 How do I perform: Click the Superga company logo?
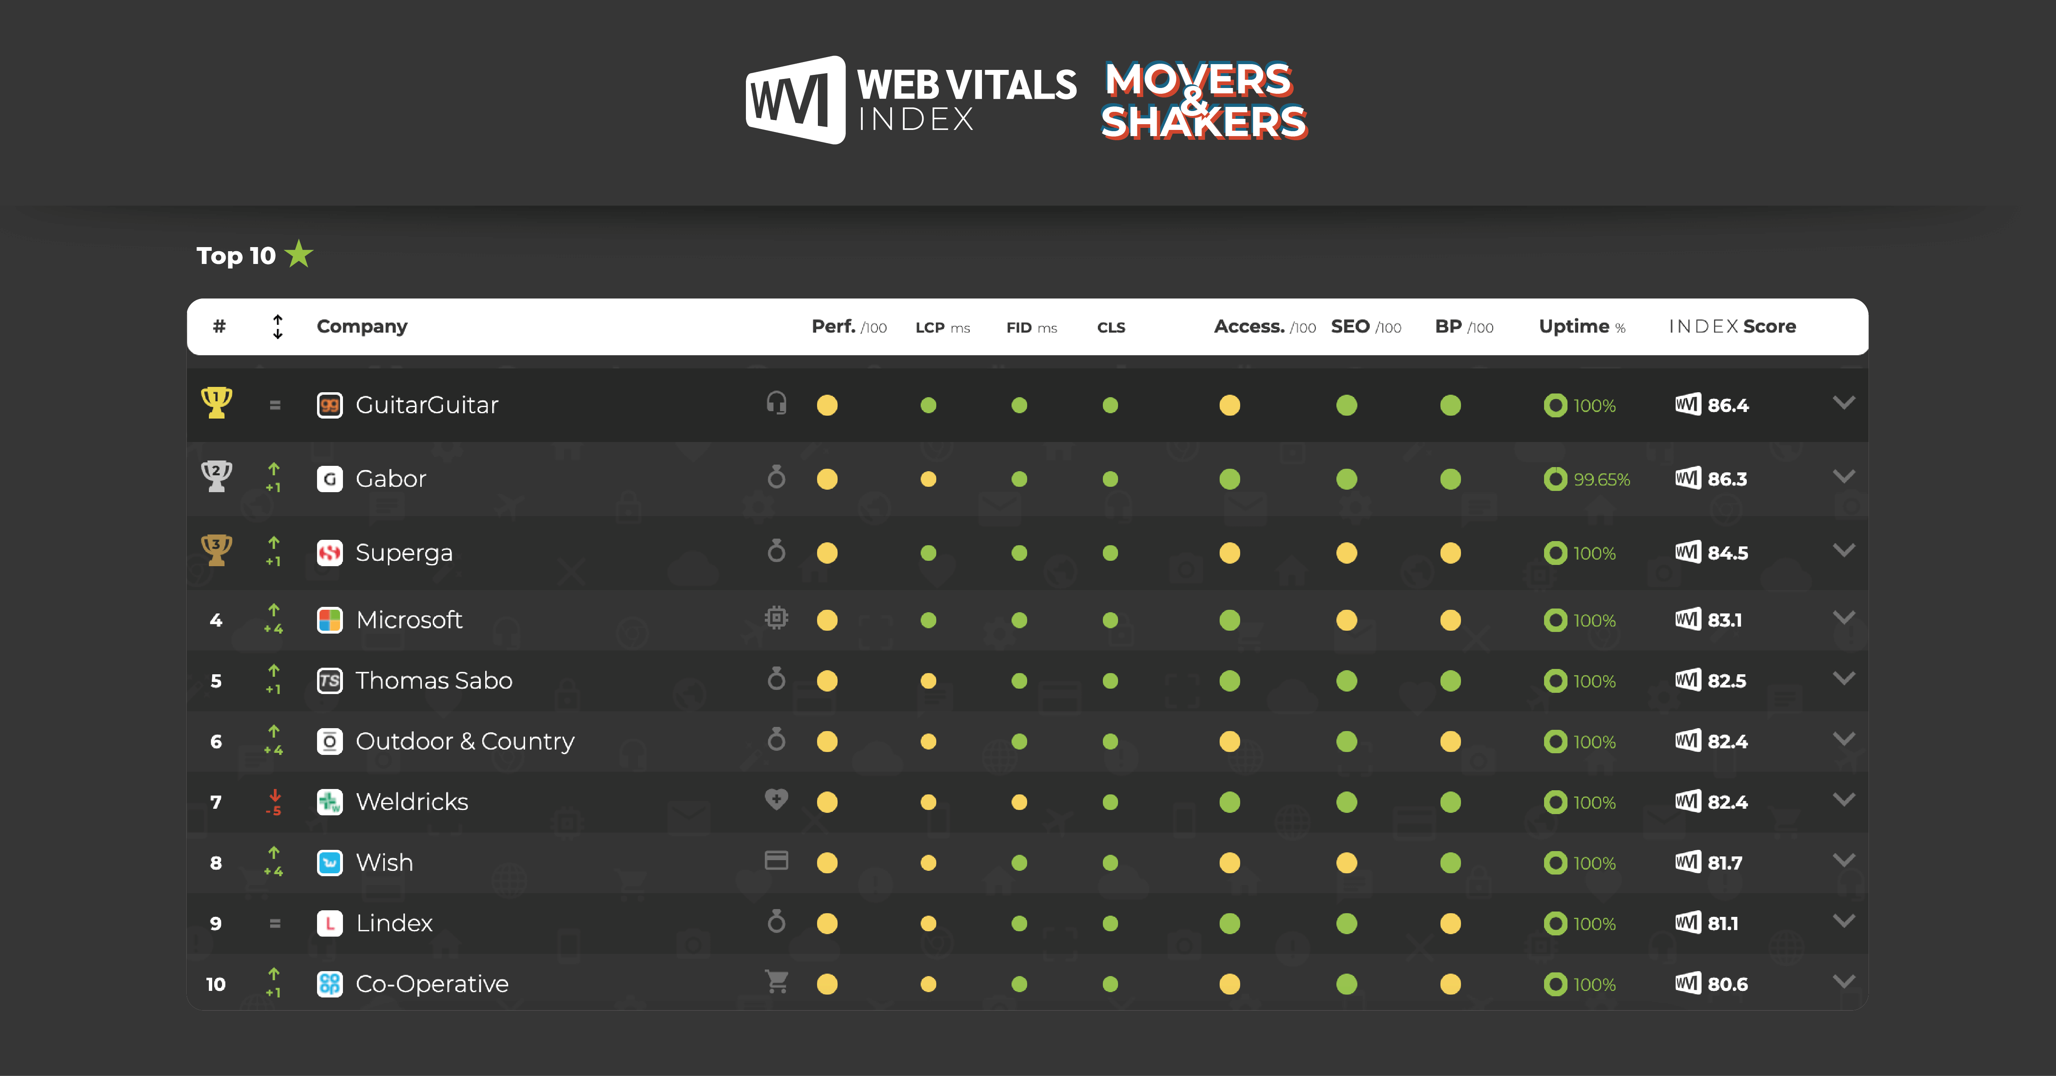point(330,553)
